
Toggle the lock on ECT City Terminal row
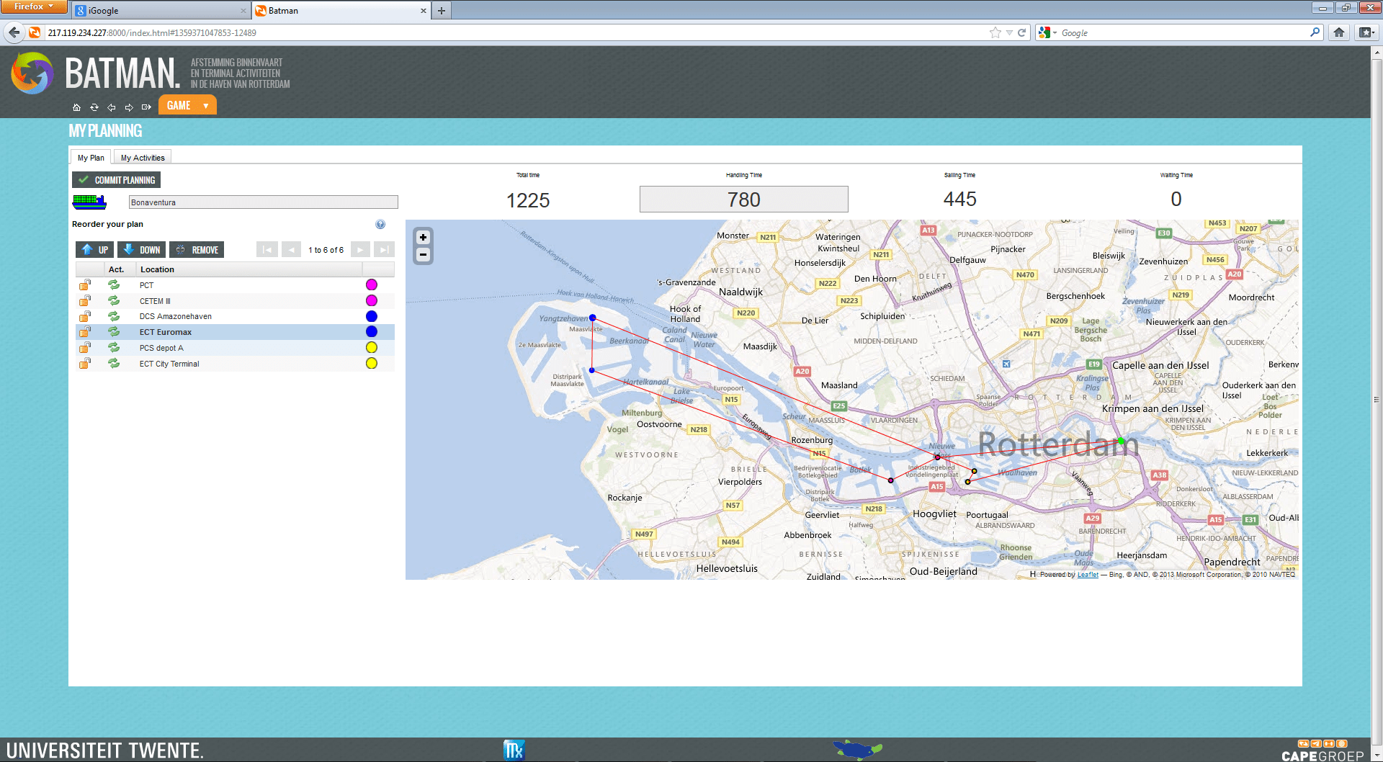coord(85,364)
